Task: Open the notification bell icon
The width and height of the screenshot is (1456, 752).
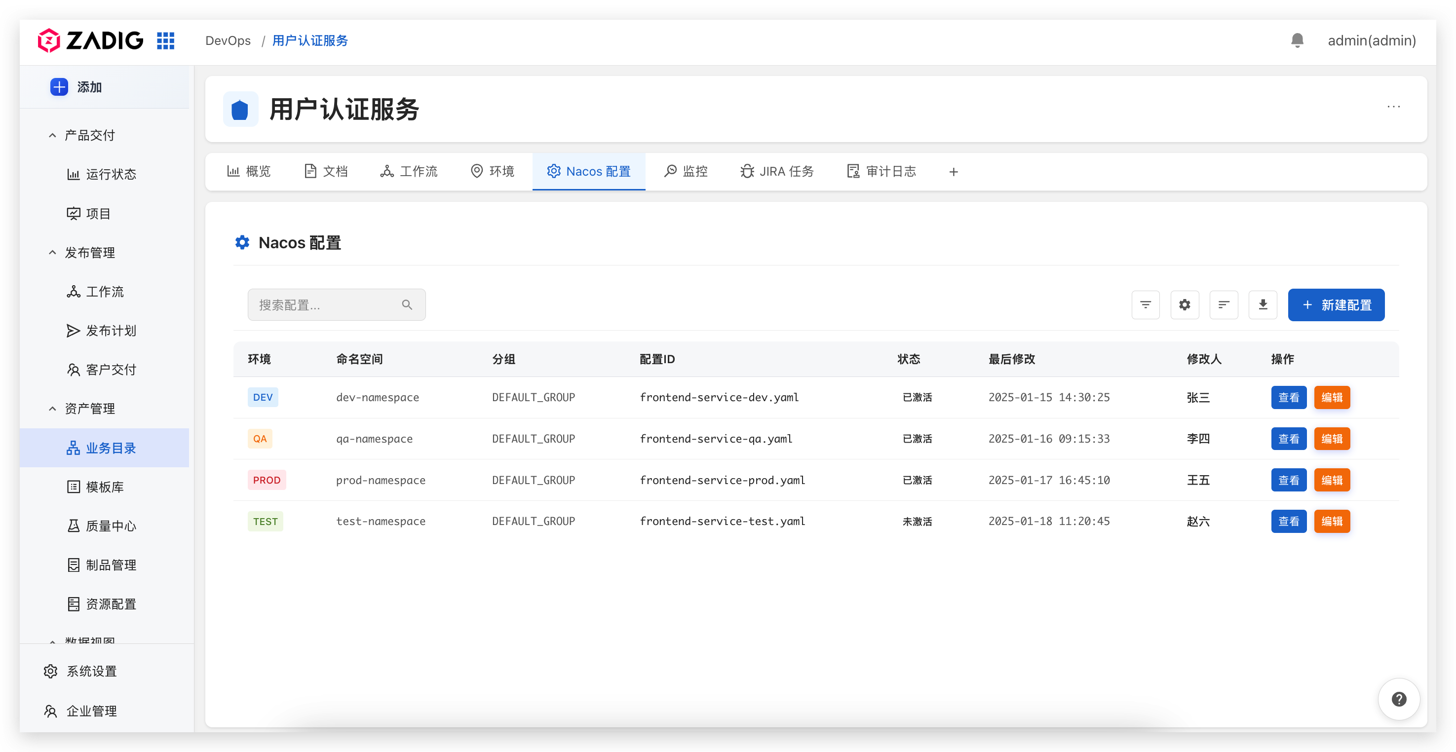Action: (x=1297, y=40)
